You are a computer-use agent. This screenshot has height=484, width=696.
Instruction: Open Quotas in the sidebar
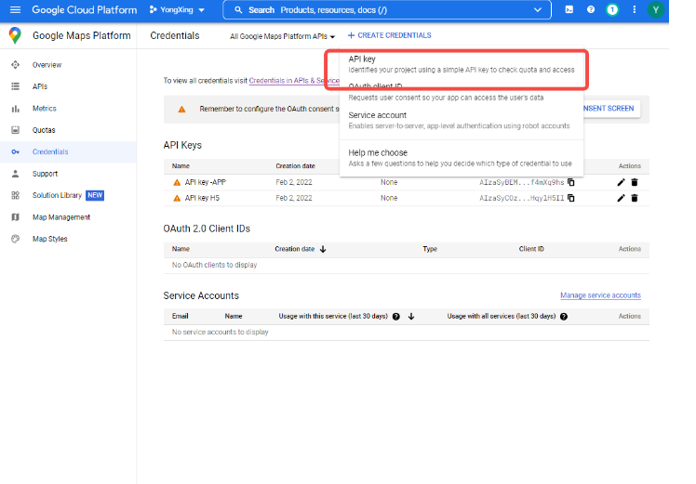click(x=44, y=130)
